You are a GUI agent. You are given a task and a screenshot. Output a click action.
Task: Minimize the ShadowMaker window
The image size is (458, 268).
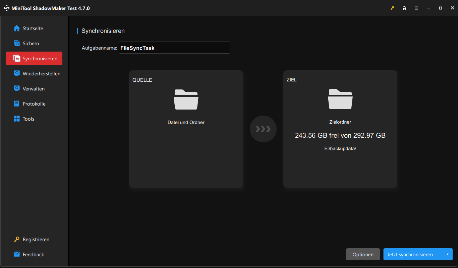(428, 8)
